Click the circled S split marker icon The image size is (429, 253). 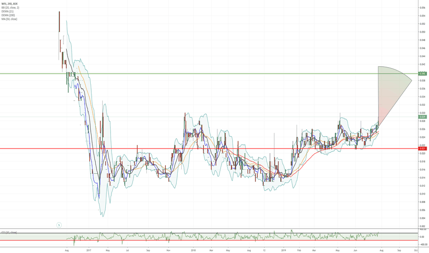point(59,225)
